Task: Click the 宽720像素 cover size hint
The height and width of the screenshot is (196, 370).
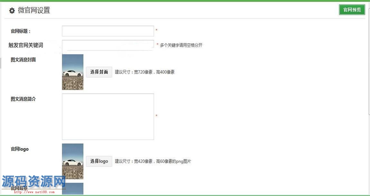Action: coord(145,72)
